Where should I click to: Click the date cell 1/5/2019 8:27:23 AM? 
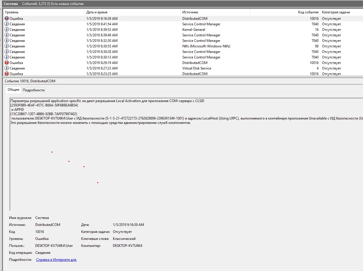click(102, 68)
